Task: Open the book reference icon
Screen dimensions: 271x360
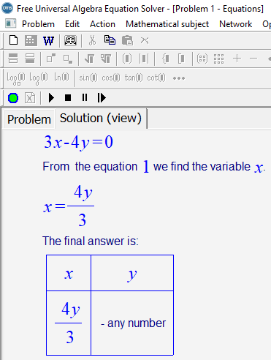Action: pyautogui.click(x=70, y=40)
